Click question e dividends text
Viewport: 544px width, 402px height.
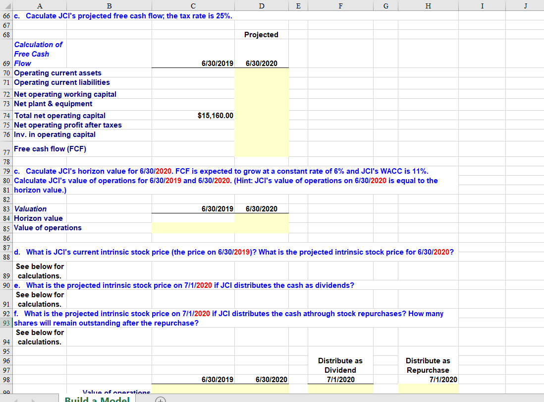click(184, 285)
